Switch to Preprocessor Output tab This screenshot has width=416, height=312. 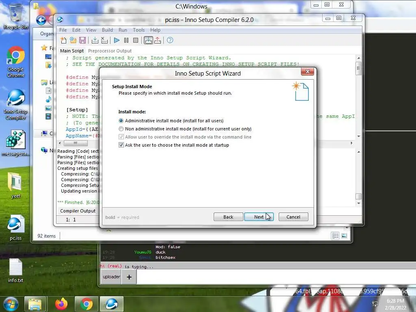110,51
